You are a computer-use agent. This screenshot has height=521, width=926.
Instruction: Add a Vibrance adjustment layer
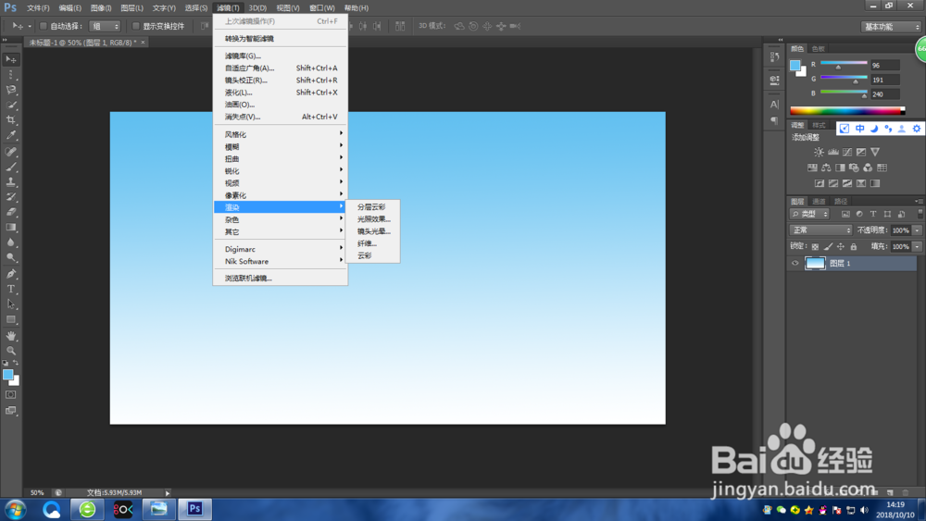pyautogui.click(x=875, y=153)
